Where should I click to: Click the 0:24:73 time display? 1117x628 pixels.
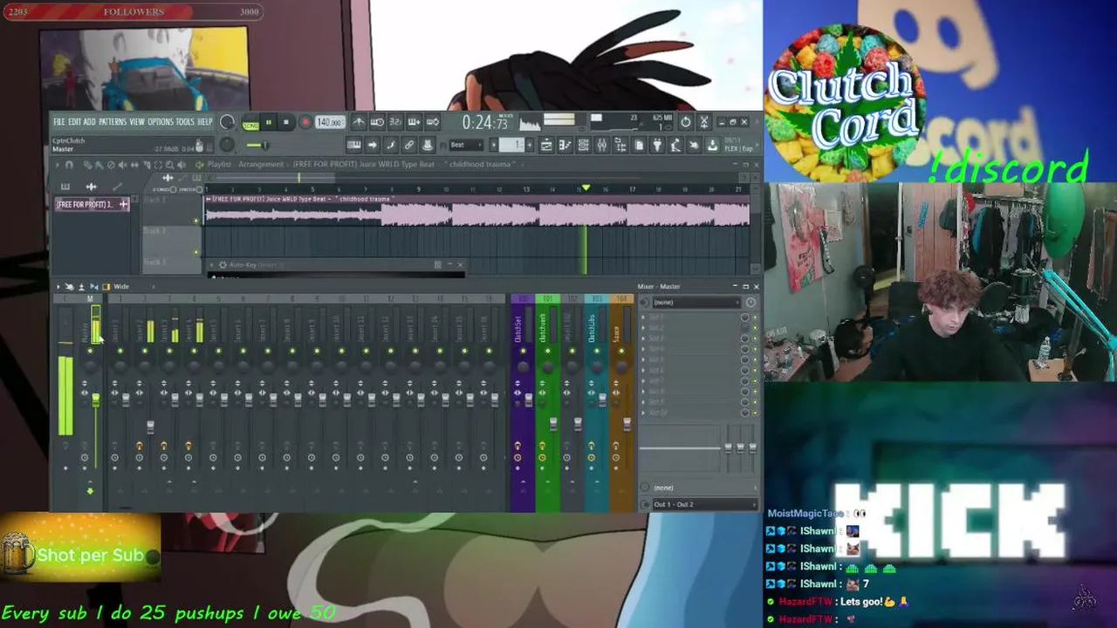pyautogui.click(x=485, y=123)
